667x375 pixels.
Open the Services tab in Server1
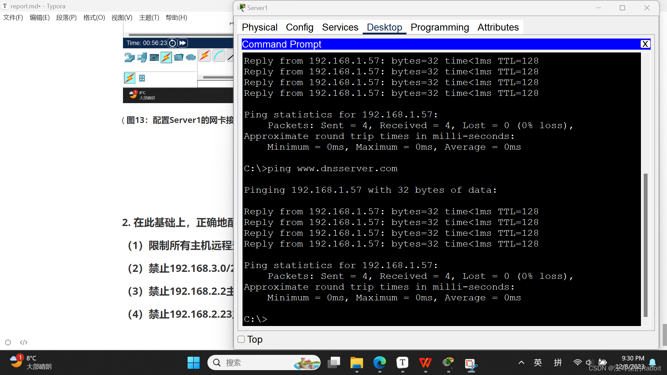tap(340, 27)
